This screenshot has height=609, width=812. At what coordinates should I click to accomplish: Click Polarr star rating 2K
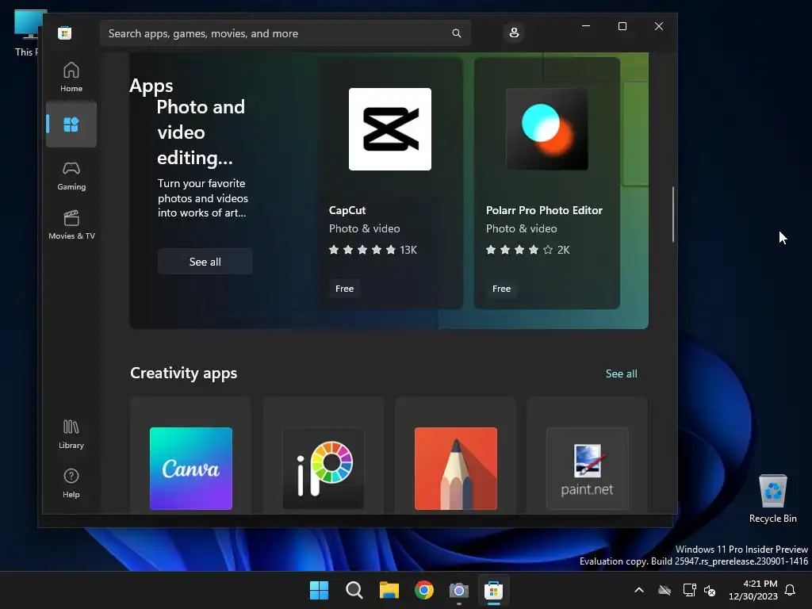pyautogui.click(x=527, y=250)
